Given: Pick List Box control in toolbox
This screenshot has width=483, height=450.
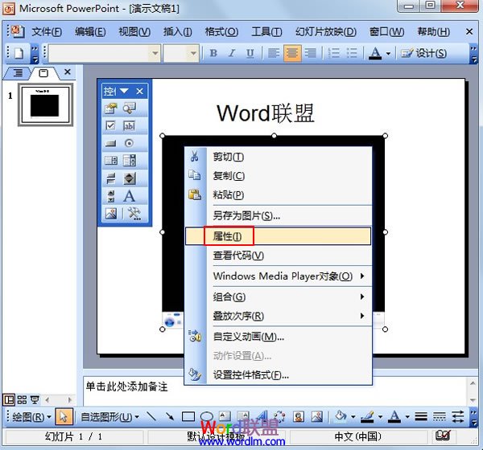Looking at the screenshot, I should (x=111, y=161).
